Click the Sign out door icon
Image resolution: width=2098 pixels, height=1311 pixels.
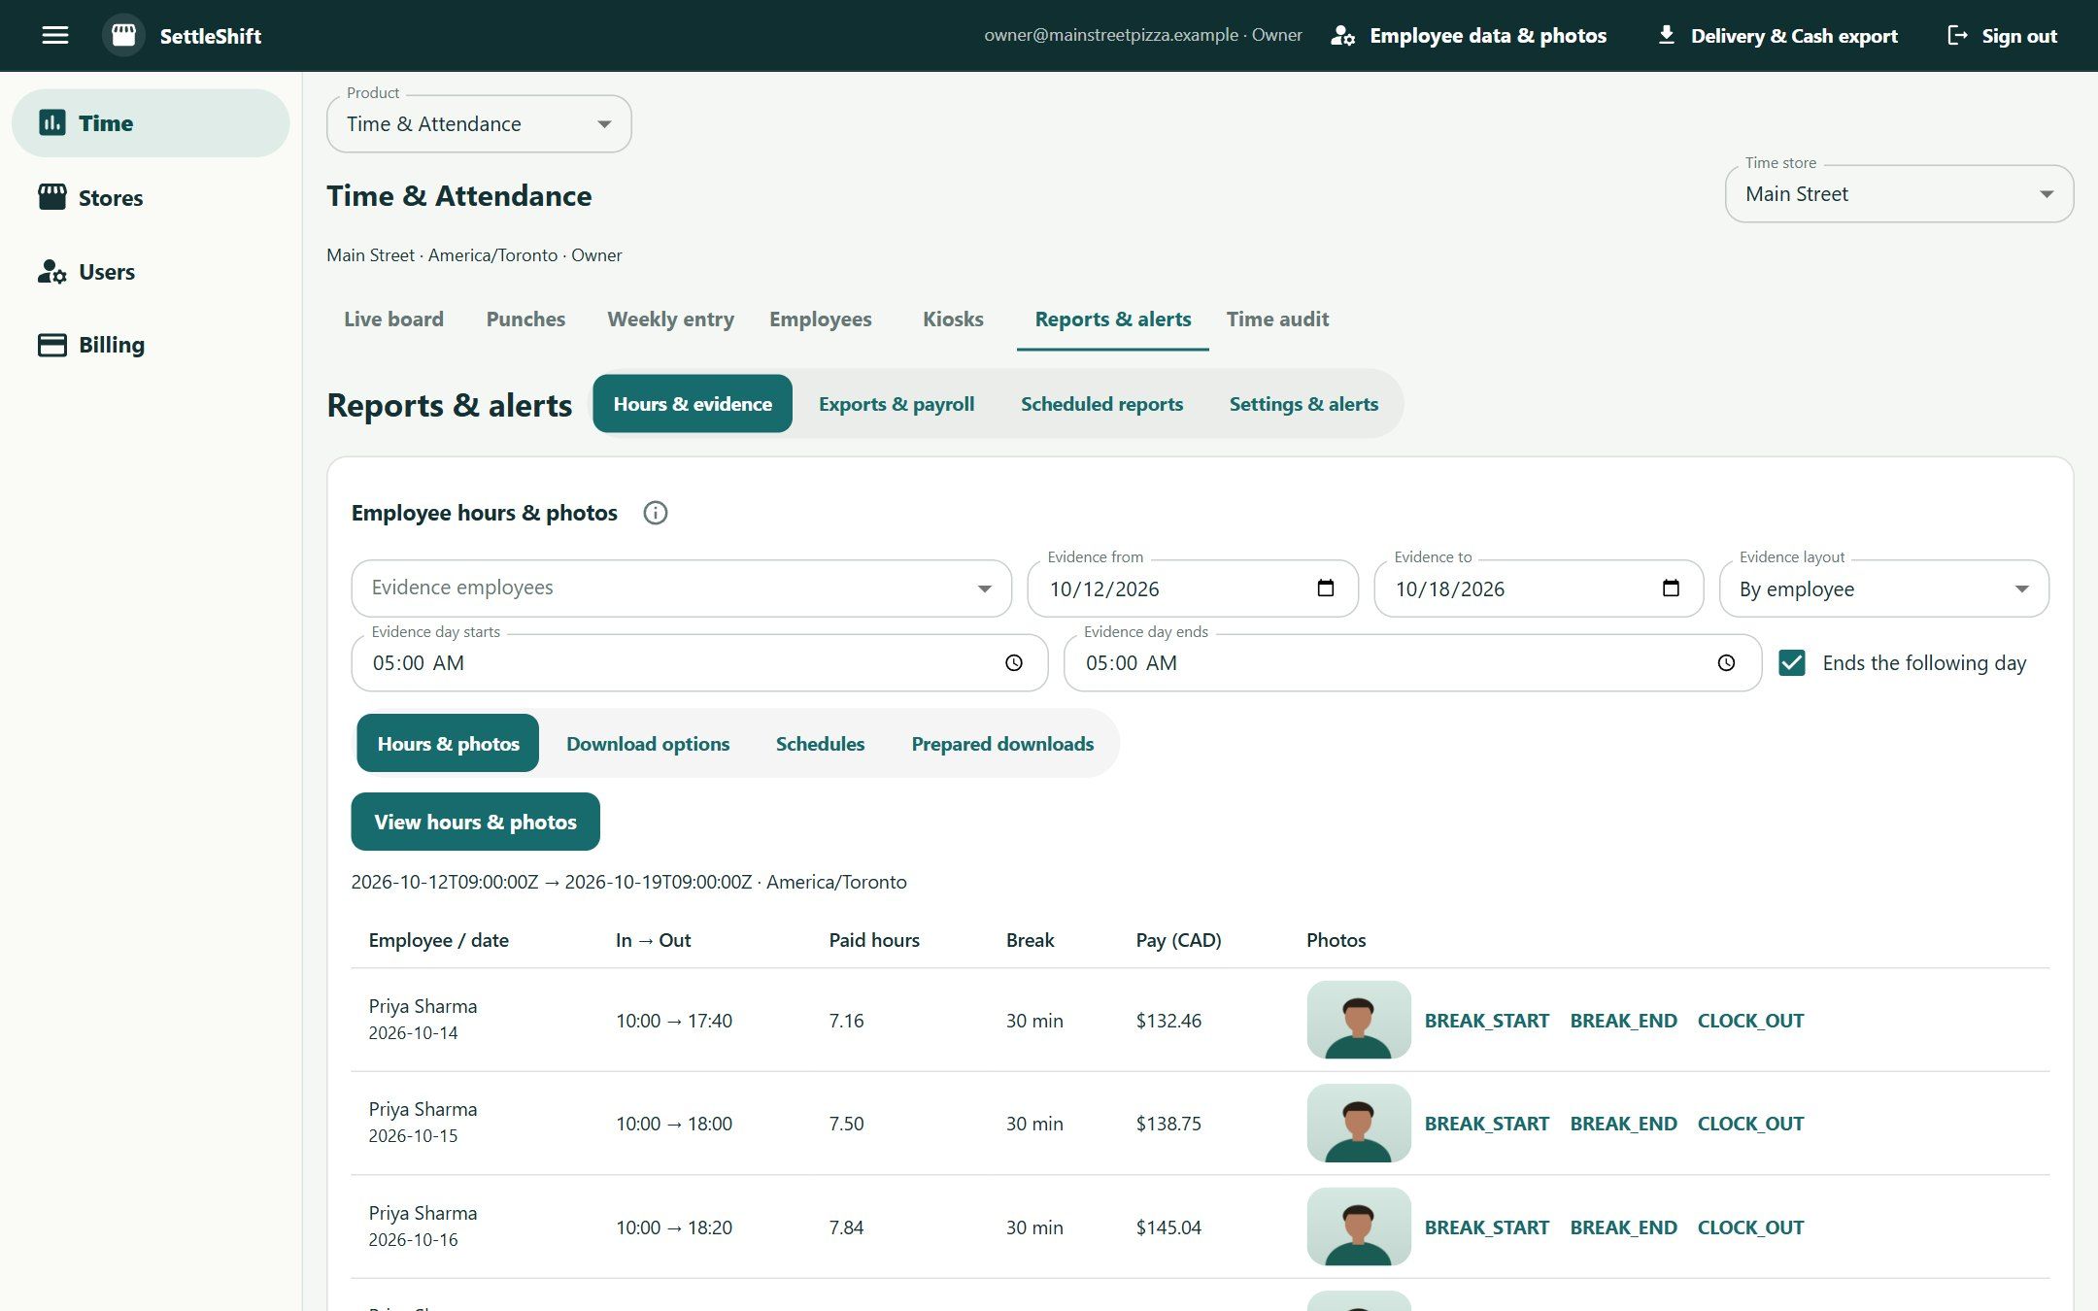1958,36
